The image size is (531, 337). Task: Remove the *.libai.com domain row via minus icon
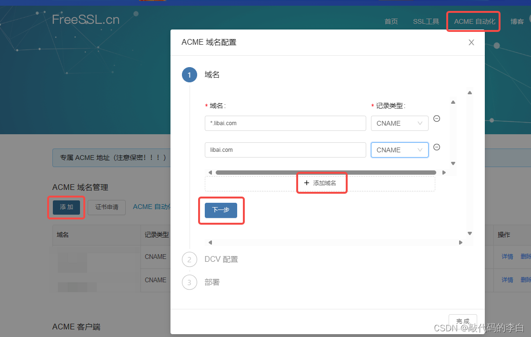click(437, 119)
